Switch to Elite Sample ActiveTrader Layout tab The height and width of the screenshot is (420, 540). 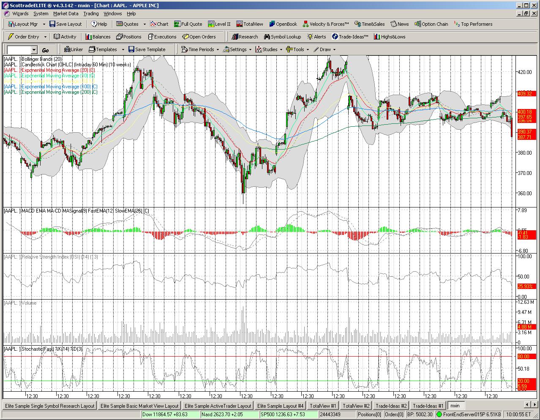coord(218,406)
